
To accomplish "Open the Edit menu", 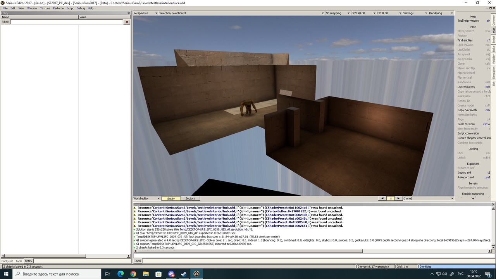I will click(13, 8).
